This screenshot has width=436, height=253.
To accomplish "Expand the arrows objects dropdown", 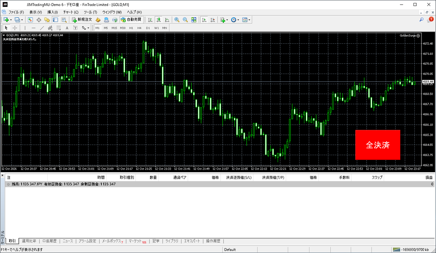I will (88, 28).
